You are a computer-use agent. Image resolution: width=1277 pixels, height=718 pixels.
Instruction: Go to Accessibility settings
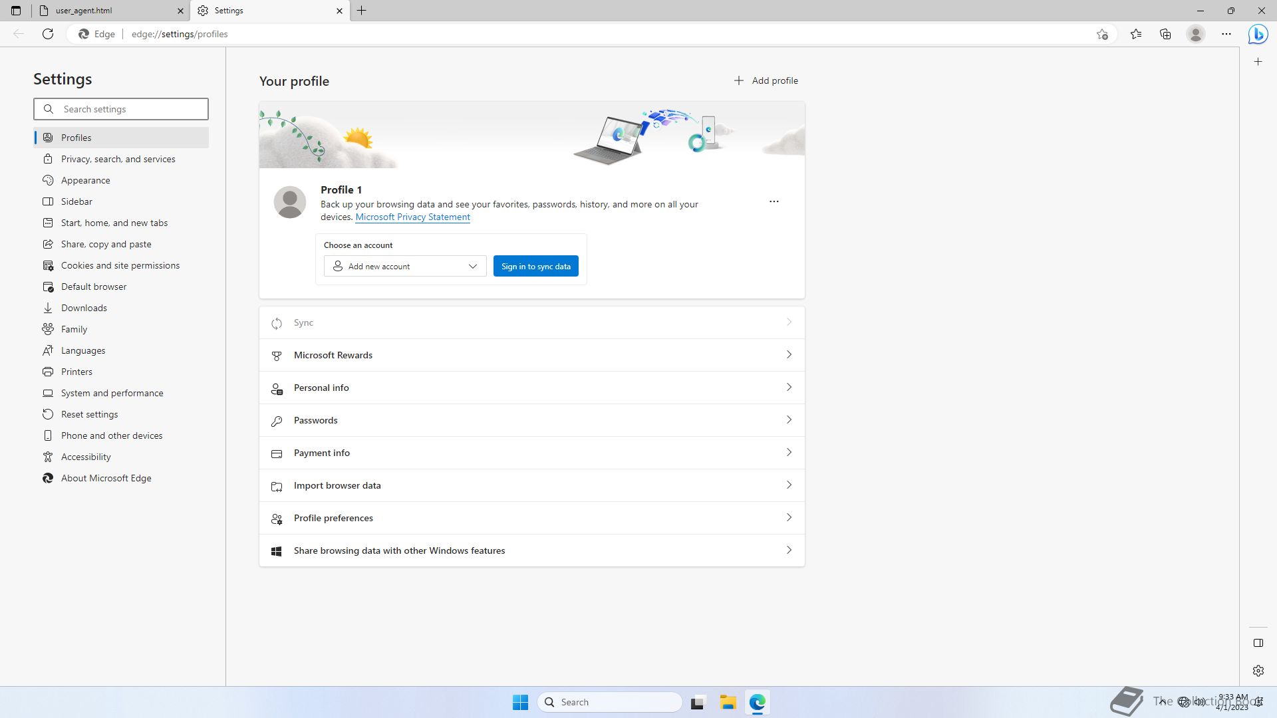(121, 457)
